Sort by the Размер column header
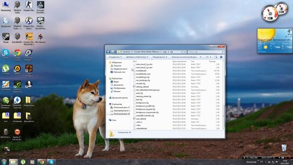 pos(212,61)
